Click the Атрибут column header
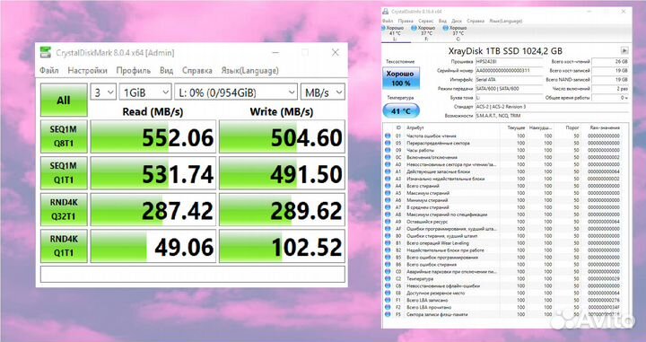The width and height of the screenshot is (646, 342). 415,127
